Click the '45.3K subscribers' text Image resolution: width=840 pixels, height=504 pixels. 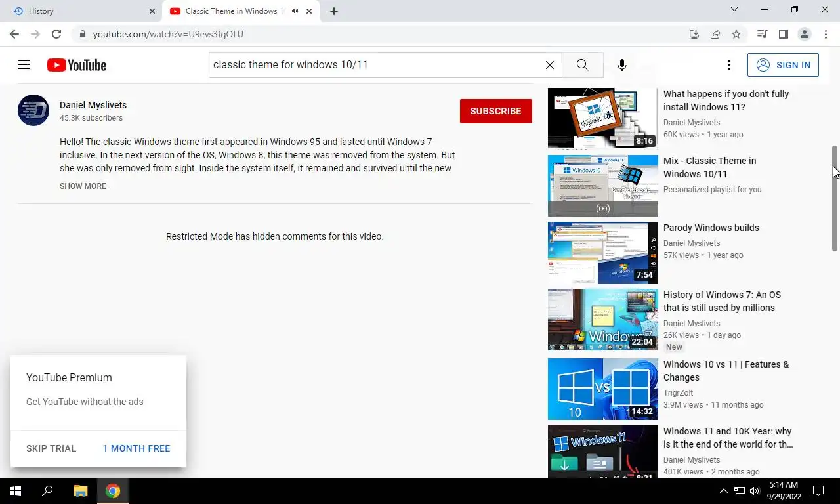pyautogui.click(x=91, y=118)
